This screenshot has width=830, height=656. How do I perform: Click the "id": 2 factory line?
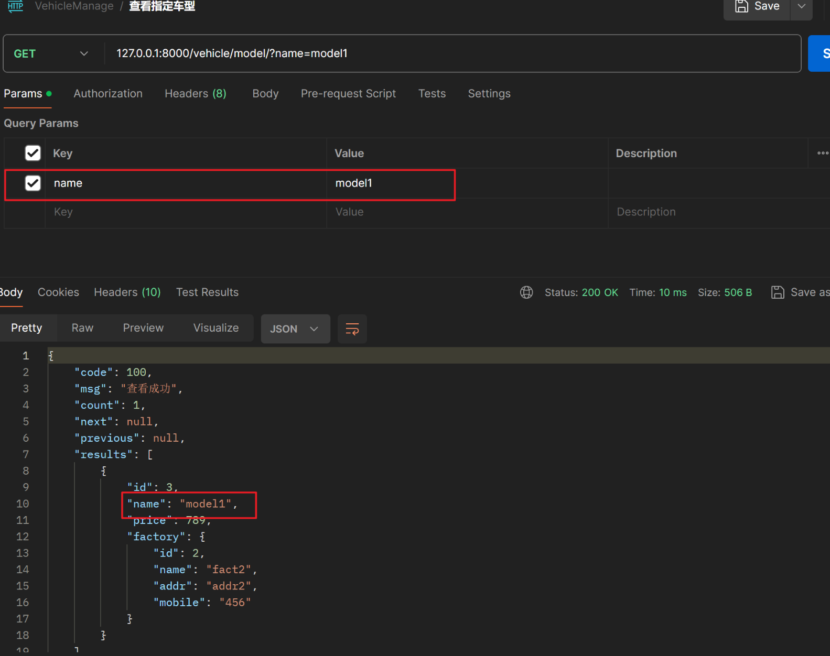(179, 553)
